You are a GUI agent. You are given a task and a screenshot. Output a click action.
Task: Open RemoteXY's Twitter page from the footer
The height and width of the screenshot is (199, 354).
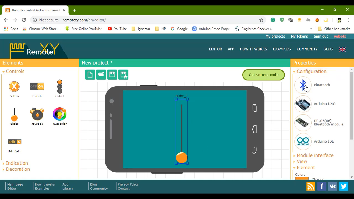(x=343, y=186)
